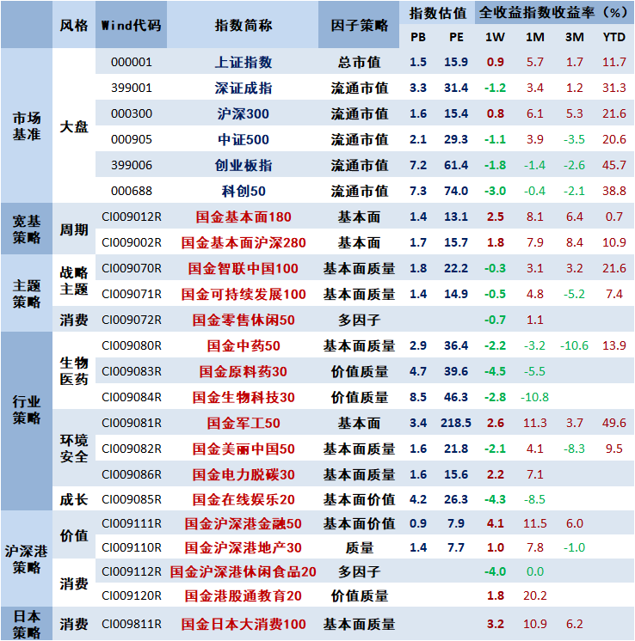Select 国金沪深港金融50 index name
Viewport: 635px width, 641px height.
tap(244, 523)
